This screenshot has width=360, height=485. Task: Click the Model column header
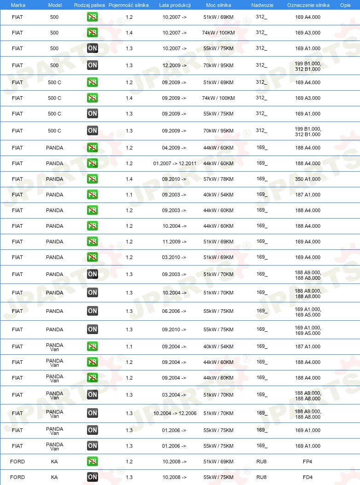55,5
